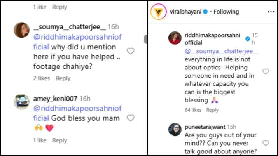Like puneetarajwant's comment with heart icon
This screenshot has width=278, height=156.
(266, 143)
